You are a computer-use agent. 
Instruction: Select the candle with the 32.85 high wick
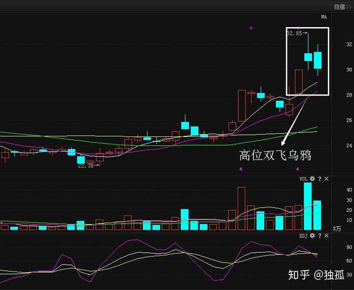[308, 57]
